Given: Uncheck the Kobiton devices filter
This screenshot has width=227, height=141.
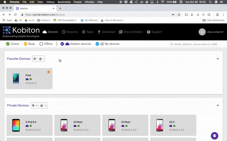Looking at the screenshot, I should (x=62, y=44).
